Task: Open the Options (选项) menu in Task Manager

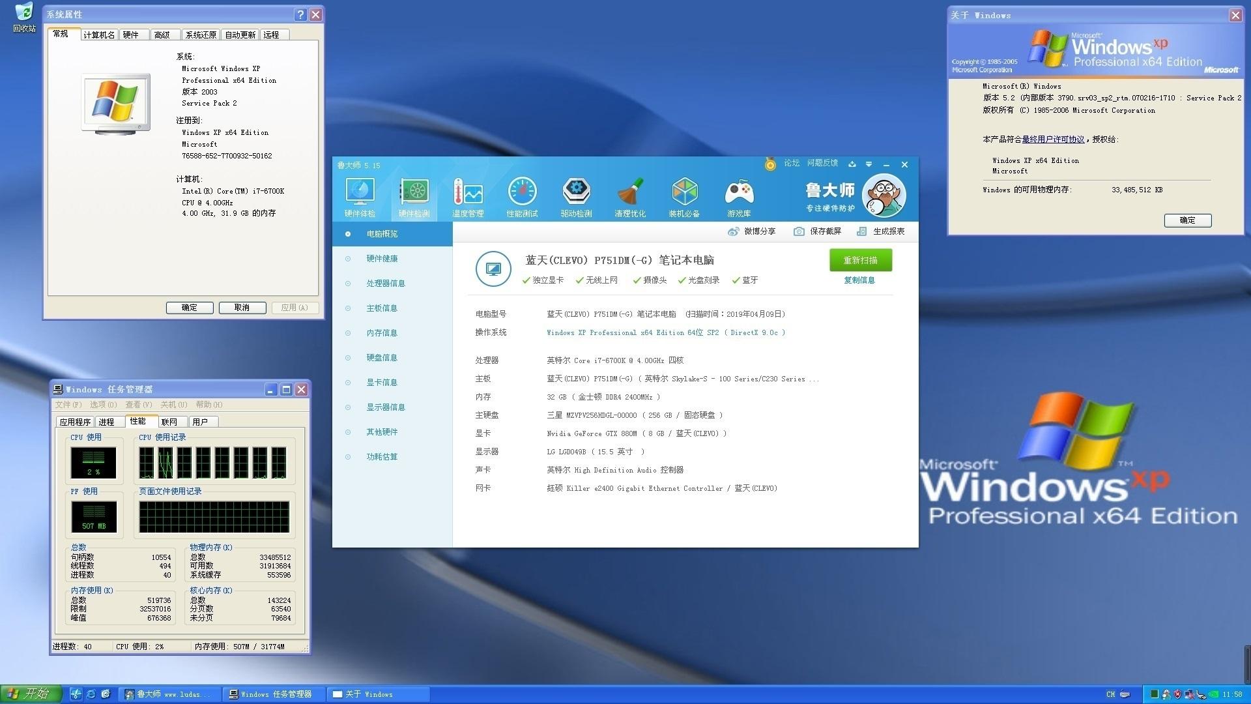Action: click(102, 405)
